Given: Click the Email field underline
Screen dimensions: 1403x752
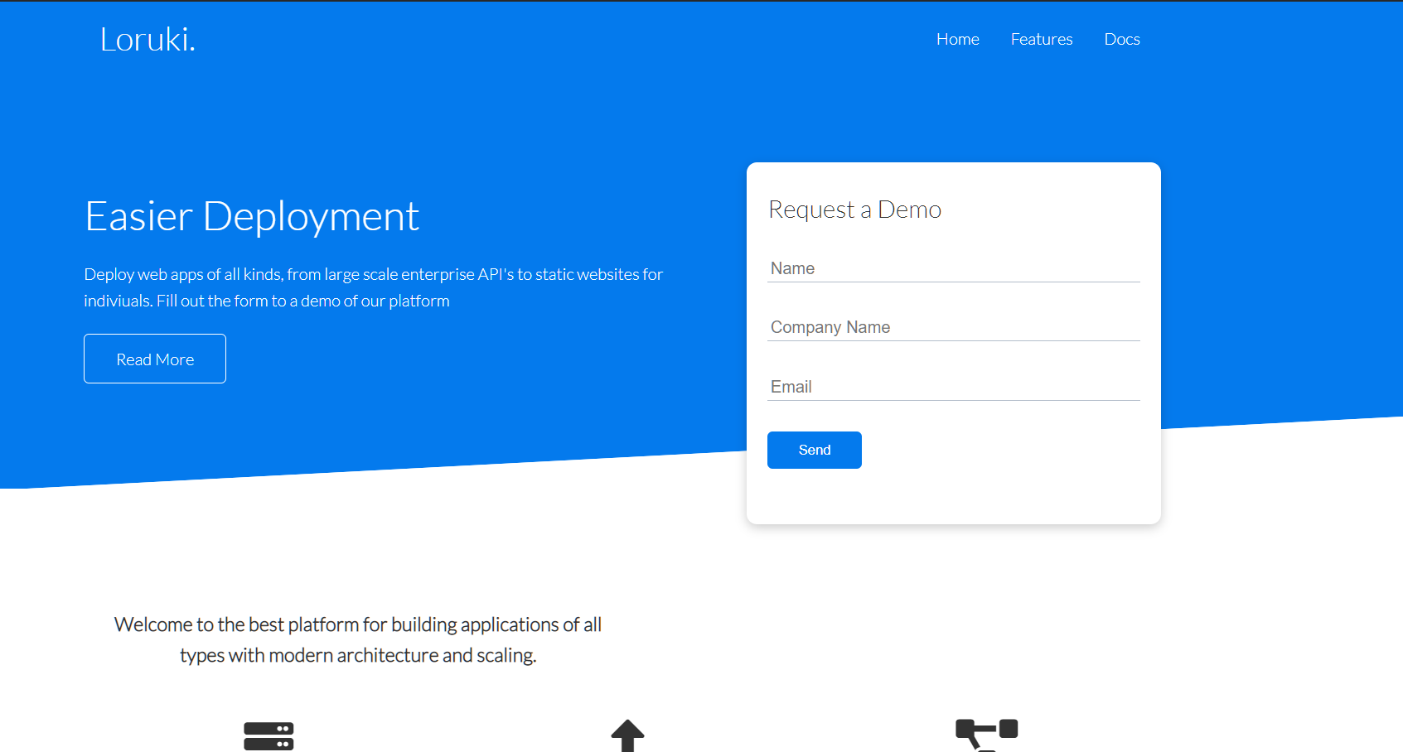Looking at the screenshot, I should [953, 400].
